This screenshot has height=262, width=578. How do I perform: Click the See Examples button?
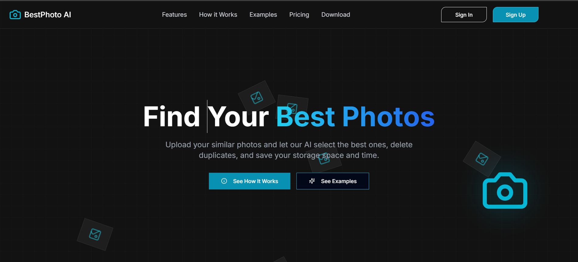coord(333,181)
